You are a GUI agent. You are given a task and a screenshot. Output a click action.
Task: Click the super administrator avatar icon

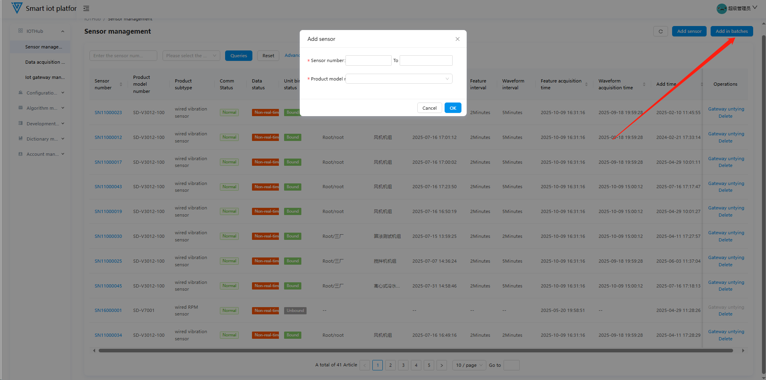pos(721,8)
